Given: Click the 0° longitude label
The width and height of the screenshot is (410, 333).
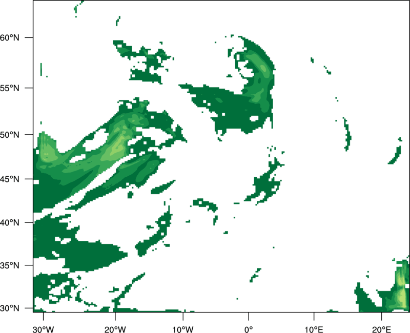Looking at the screenshot, I should pyautogui.click(x=249, y=329).
